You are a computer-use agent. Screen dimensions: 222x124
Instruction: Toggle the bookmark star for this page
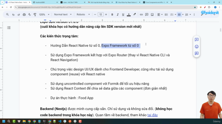(x=195, y=7)
